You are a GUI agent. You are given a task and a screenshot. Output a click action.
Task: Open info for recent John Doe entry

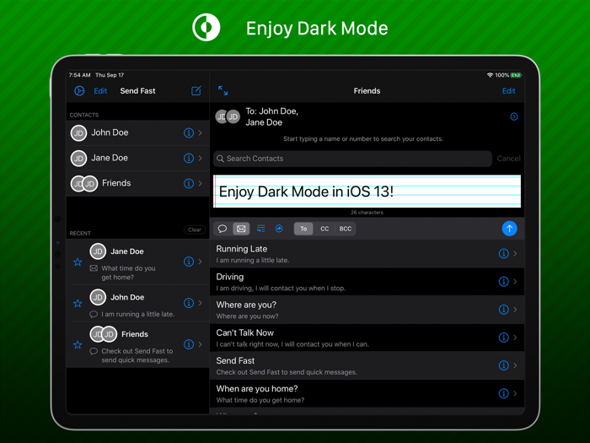[x=189, y=303]
